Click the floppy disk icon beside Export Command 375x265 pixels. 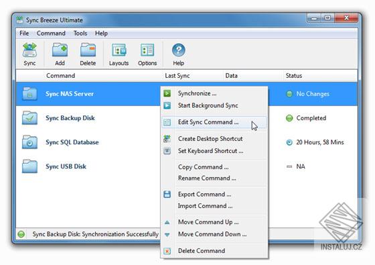tap(167, 195)
